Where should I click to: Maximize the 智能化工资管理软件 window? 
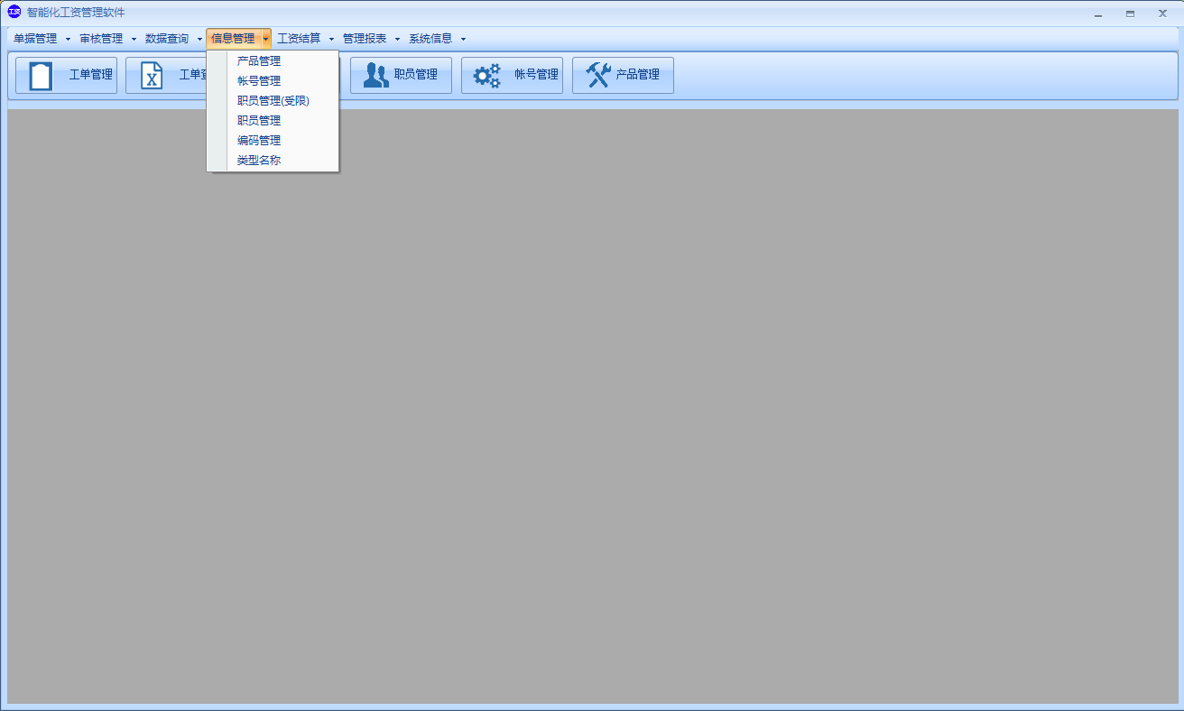click(1130, 14)
